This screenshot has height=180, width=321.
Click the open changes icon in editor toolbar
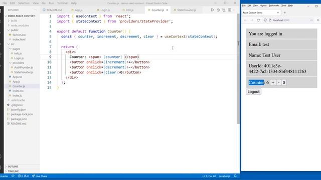224,10
